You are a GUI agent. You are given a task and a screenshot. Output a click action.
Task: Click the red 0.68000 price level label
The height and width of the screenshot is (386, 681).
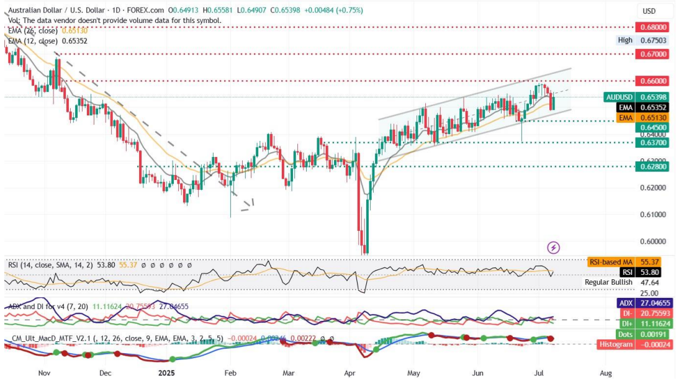point(652,27)
